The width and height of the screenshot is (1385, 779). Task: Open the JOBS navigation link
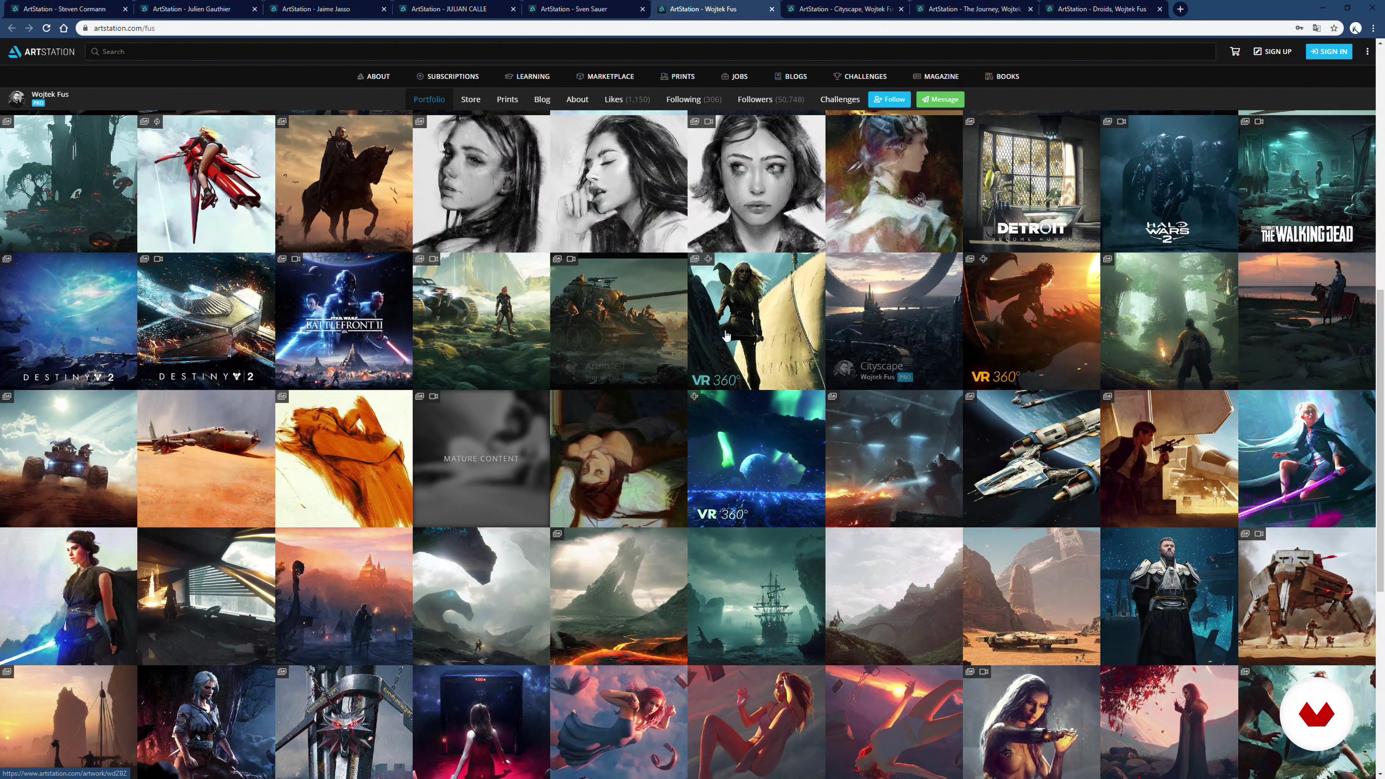tap(734, 76)
